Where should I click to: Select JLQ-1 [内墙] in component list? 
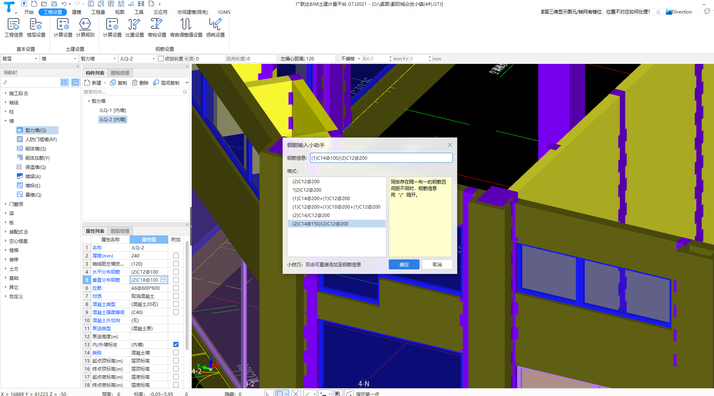pos(112,110)
